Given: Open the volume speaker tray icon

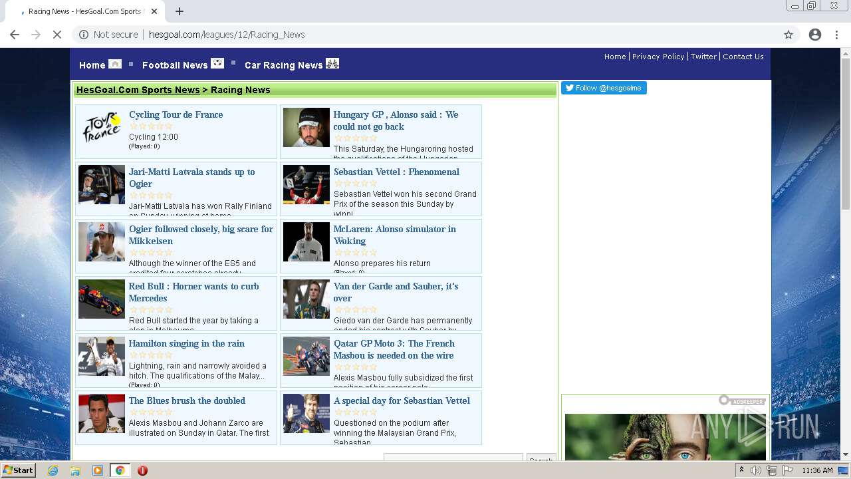Looking at the screenshot, I should (756, 470).
